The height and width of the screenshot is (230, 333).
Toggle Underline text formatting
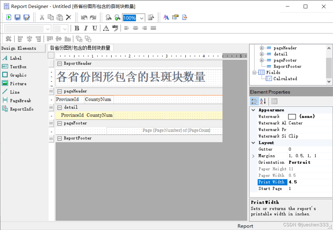95,28
